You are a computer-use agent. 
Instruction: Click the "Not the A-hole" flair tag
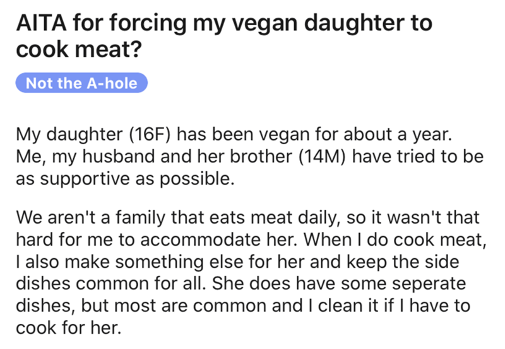(x=81, y=83)
